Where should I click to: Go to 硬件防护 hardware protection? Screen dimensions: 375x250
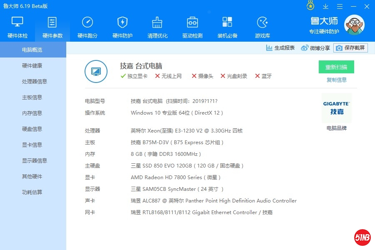tap(122, 27)
